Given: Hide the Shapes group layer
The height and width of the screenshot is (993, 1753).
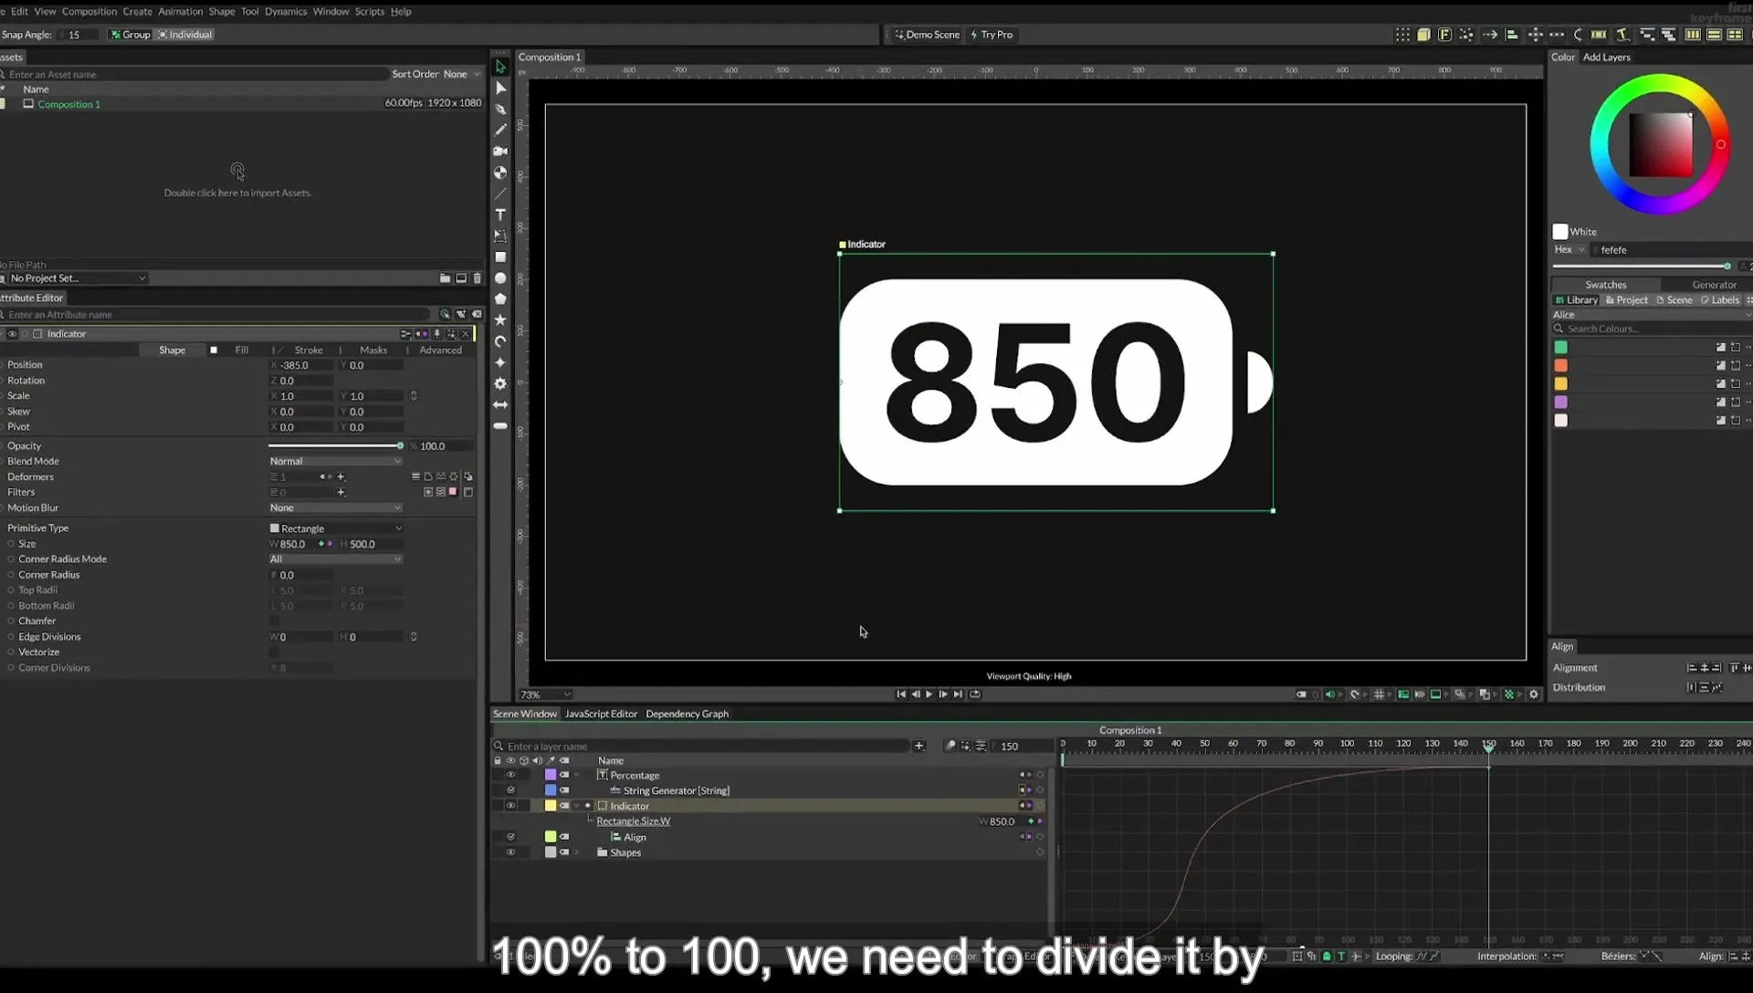Looking at the screenshot, I should [510, 852].
